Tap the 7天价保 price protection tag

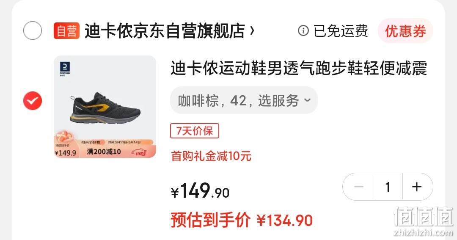point(194,131)
